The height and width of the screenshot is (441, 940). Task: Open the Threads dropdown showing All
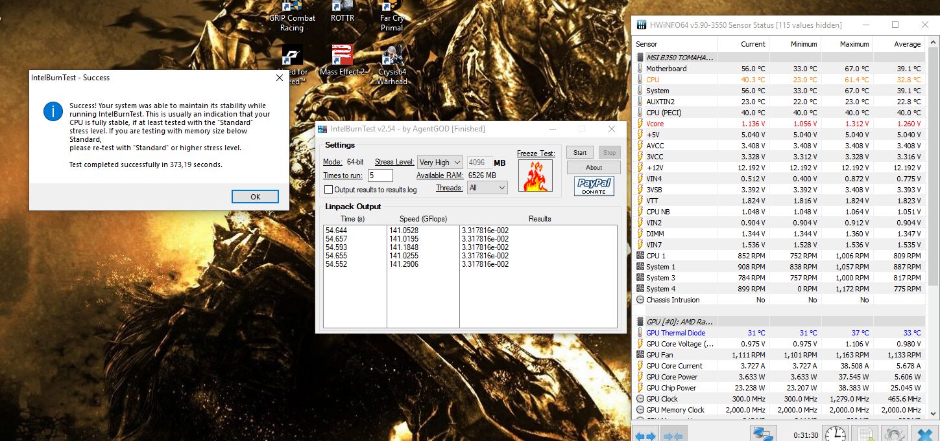tap(487, 188)
